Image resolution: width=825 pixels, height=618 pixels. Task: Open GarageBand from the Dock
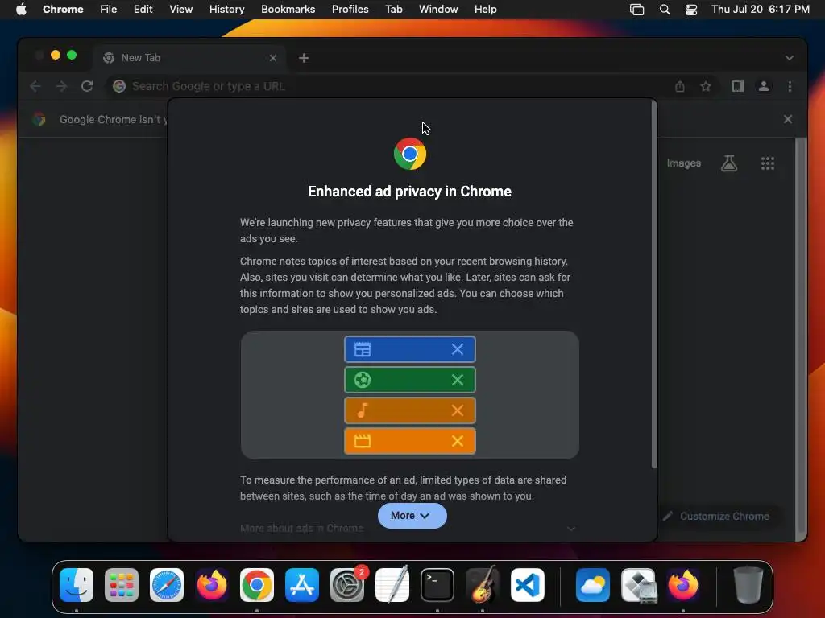click(x=483, y=585)
